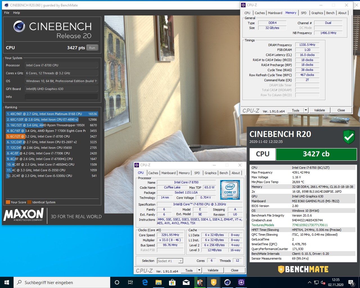Click Tools button in lower CPU-Z
The width and height of the screenshot is (360, 288).
pos(189,270)
